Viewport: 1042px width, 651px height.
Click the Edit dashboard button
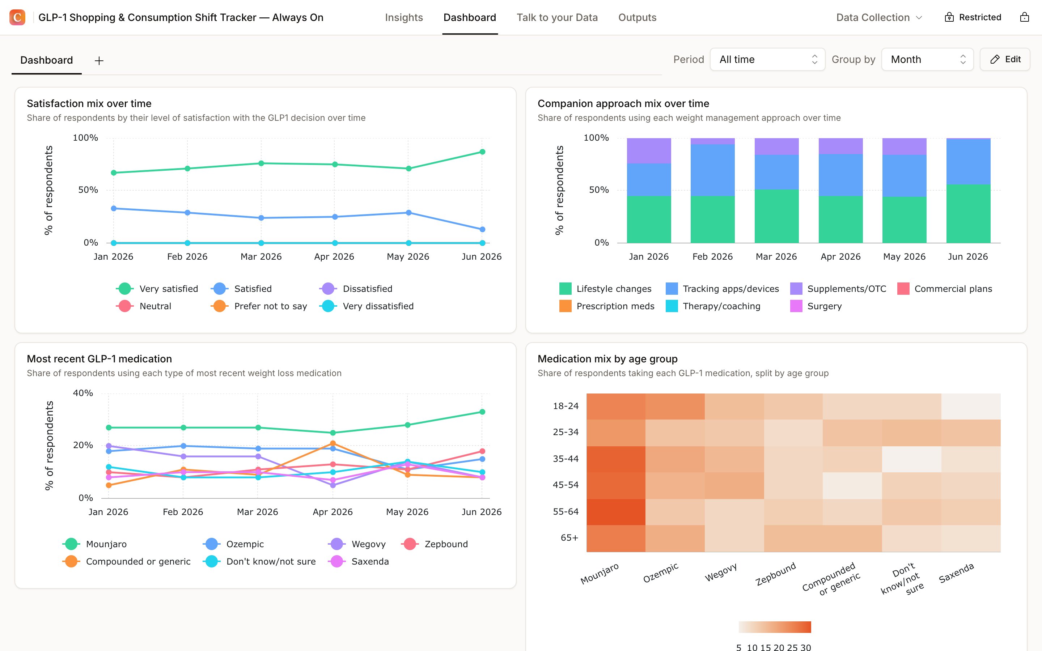(1005, 59)
